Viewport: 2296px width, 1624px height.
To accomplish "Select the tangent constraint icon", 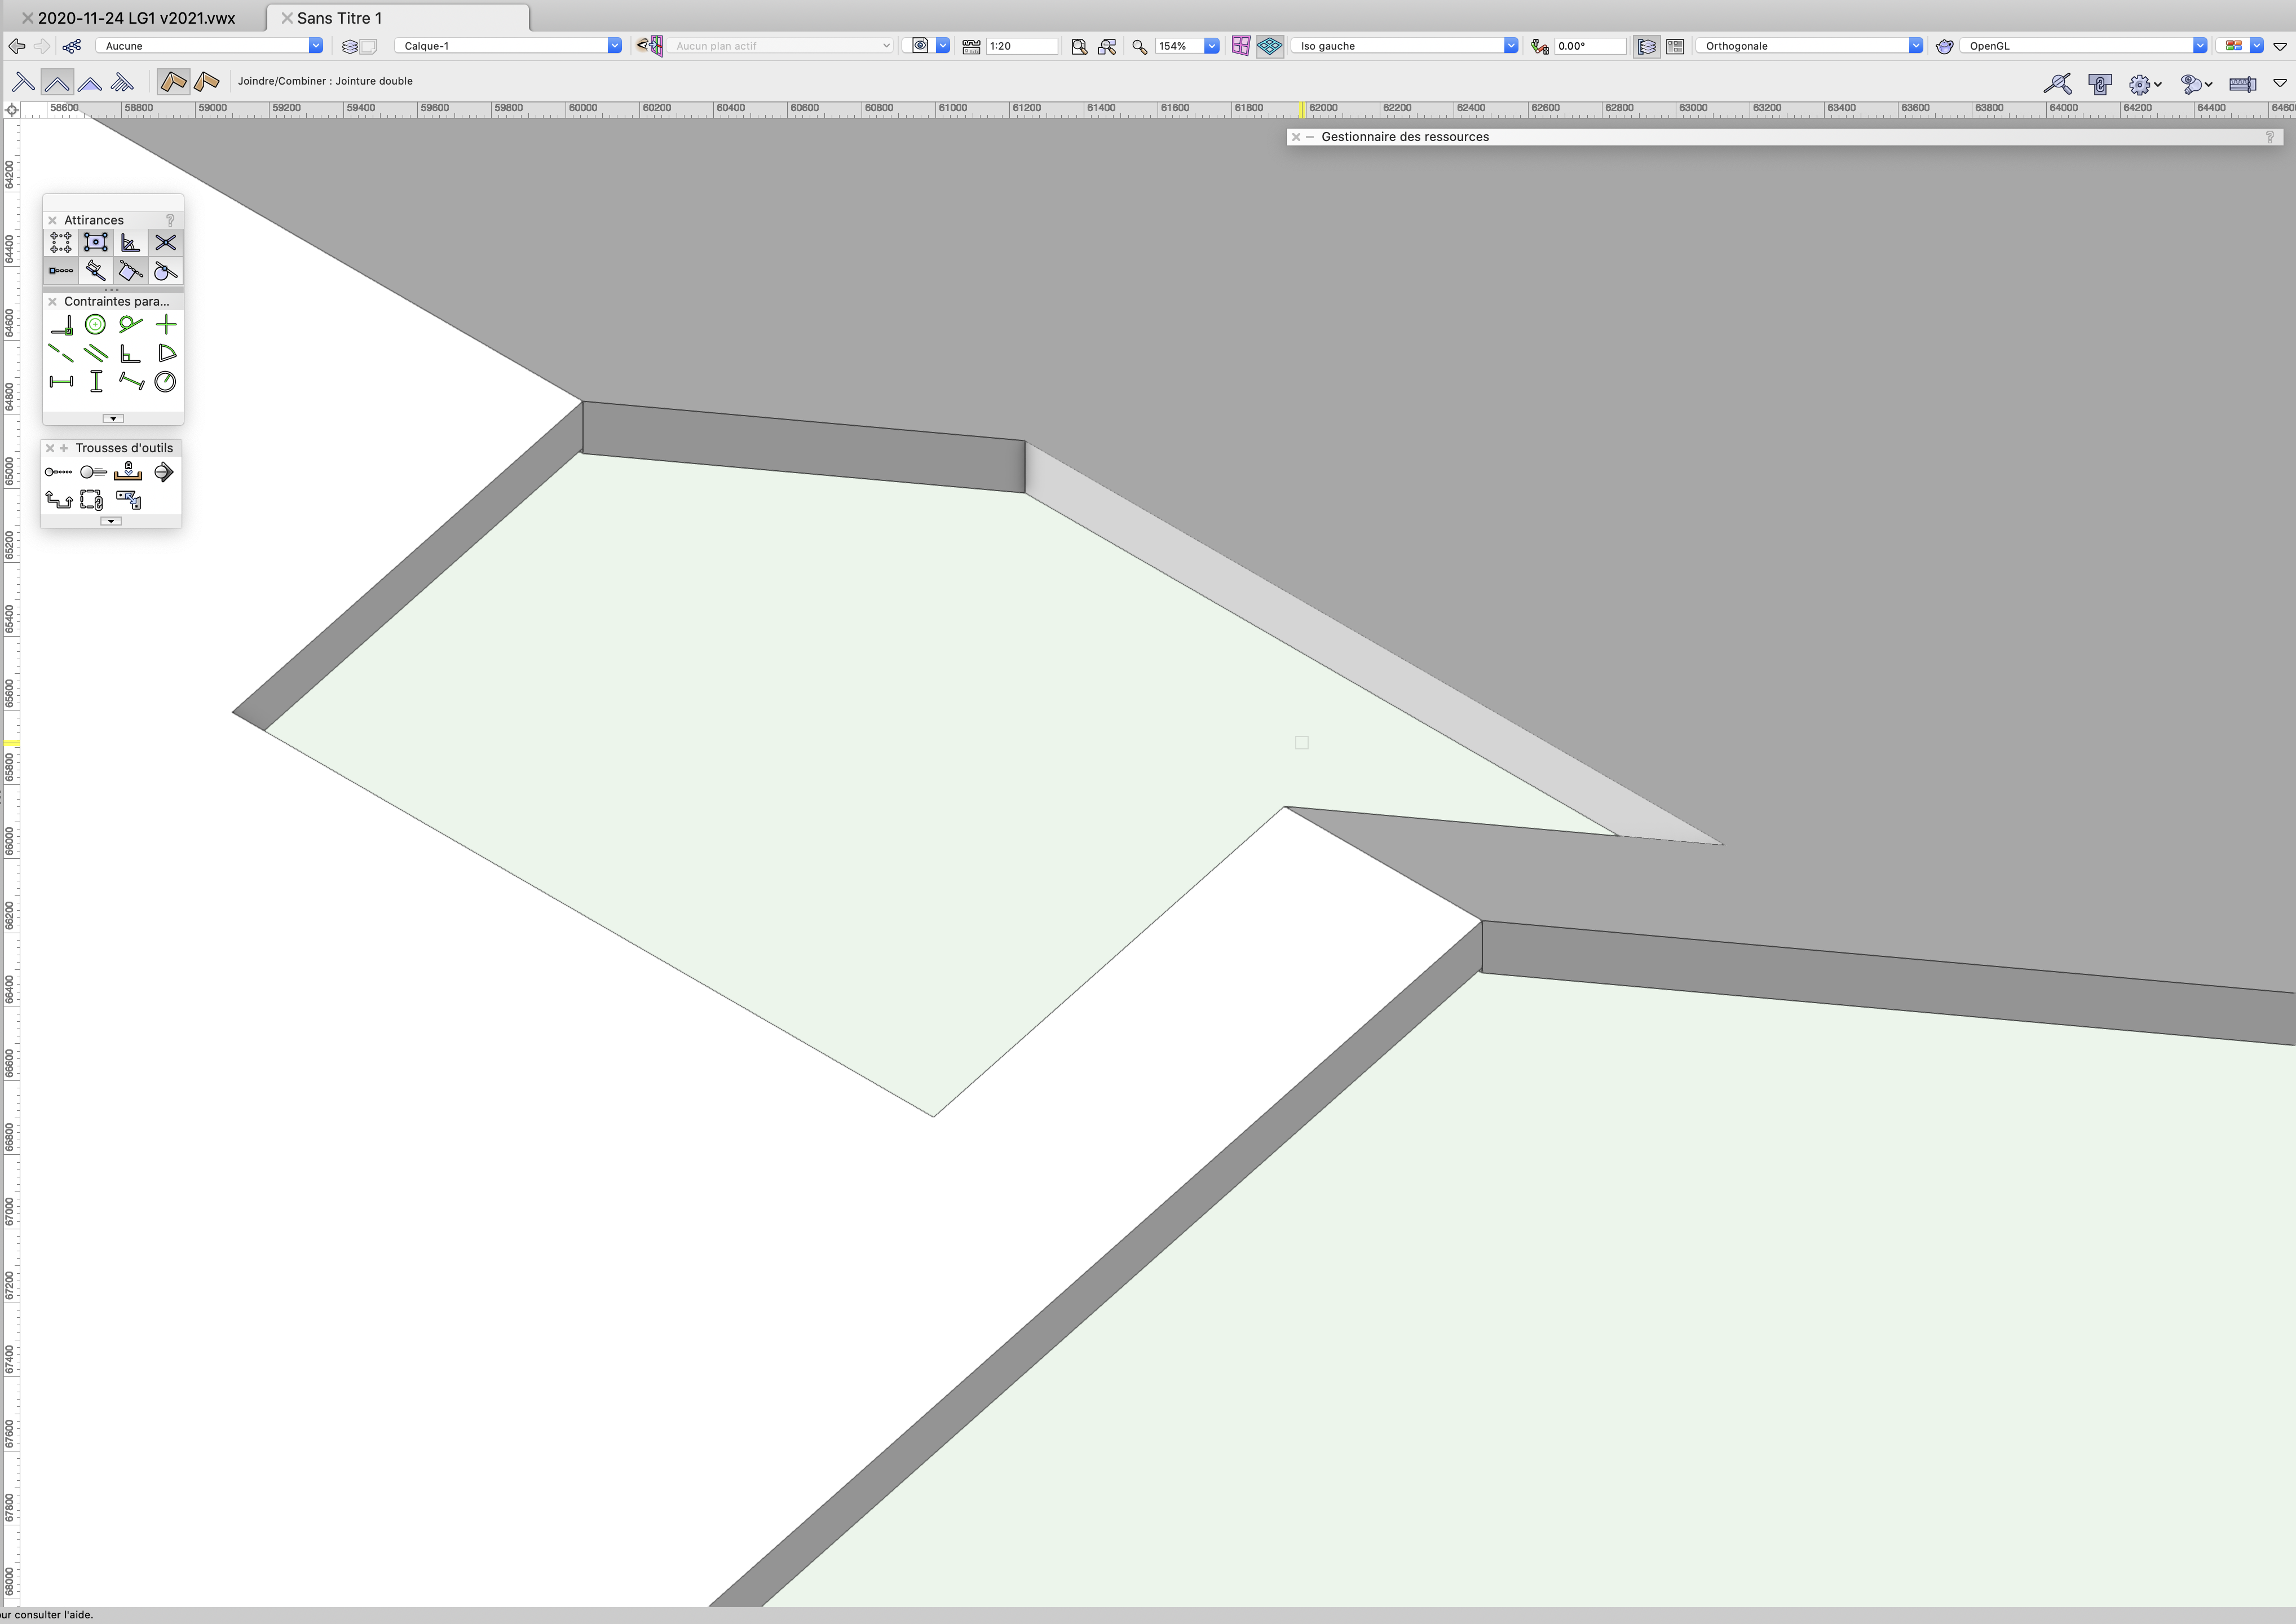I will [x=130, y=324].
